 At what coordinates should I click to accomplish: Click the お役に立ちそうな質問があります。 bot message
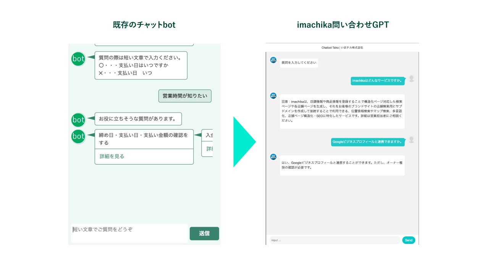138,119
